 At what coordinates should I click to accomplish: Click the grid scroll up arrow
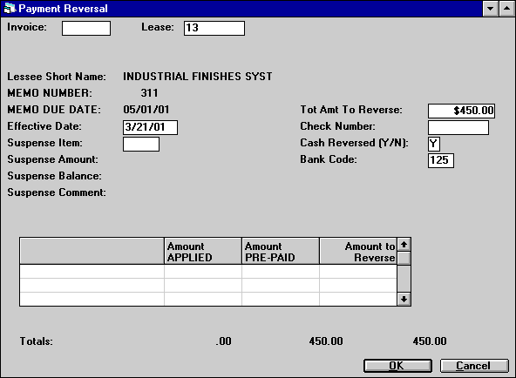pos(404,245)
